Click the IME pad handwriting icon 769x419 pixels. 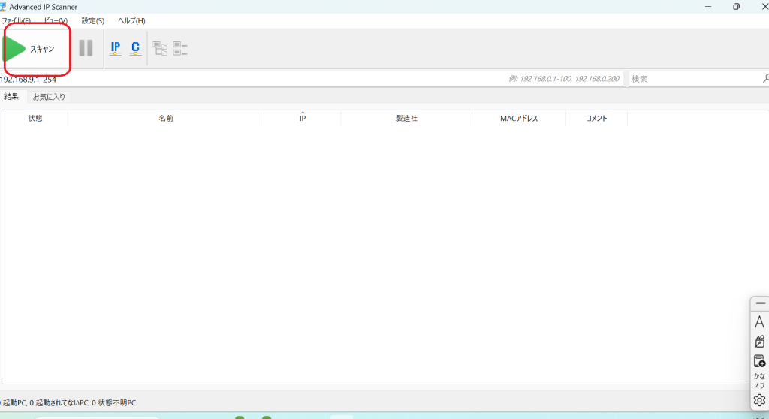(759, 342)
